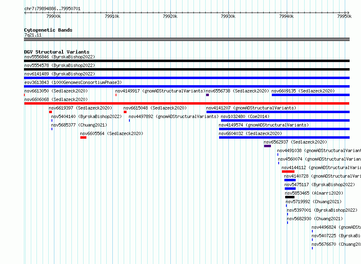This screenshot has width=361, height=264.
Task: Open nsv4140728 gnomAD variant label
Action: point(322,176)
